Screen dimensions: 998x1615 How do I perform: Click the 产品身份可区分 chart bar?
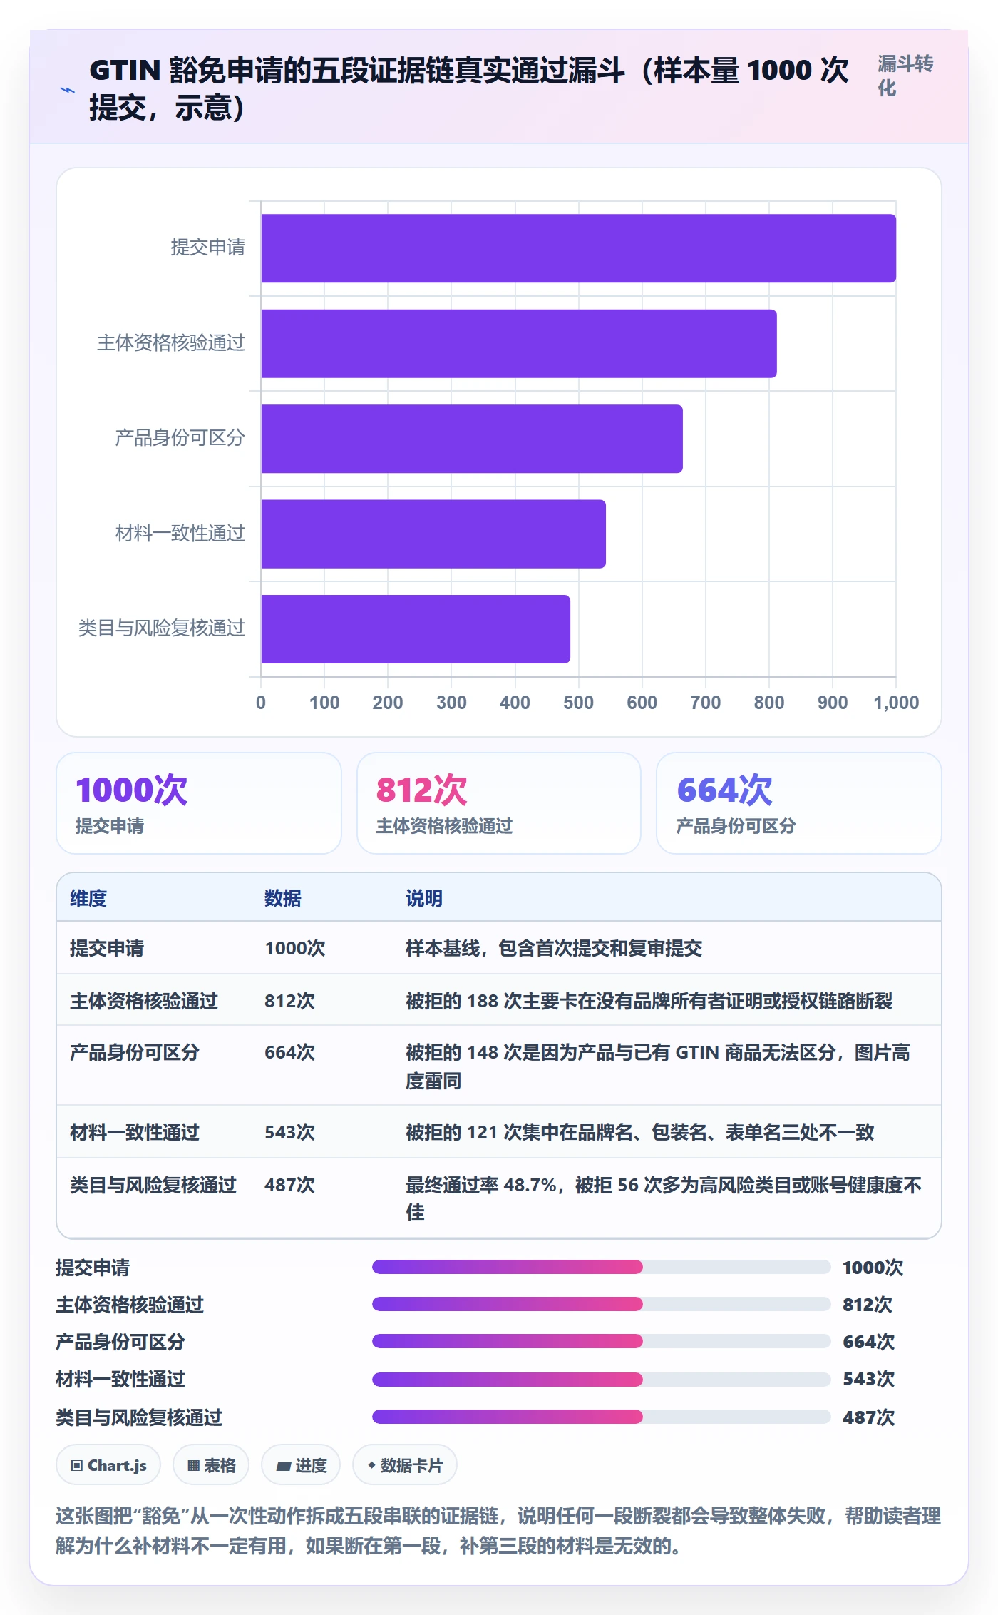(x=472, y=439)
